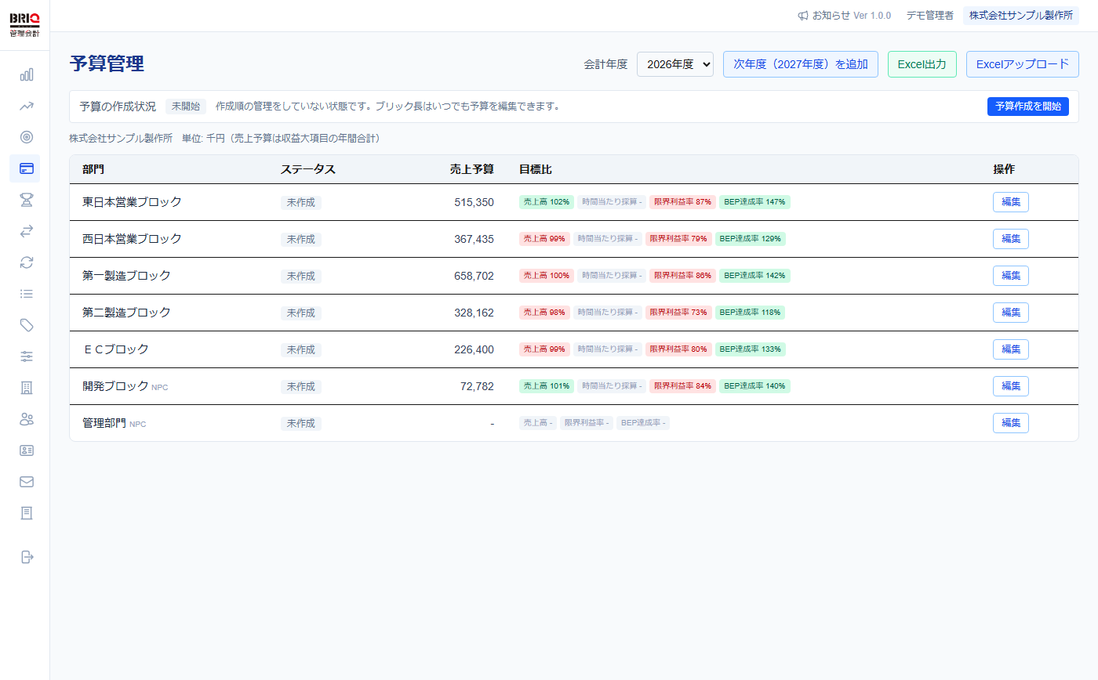
Task: Click the 未作成 status for 東日本営業ブロック
Action: click(301, 202)
